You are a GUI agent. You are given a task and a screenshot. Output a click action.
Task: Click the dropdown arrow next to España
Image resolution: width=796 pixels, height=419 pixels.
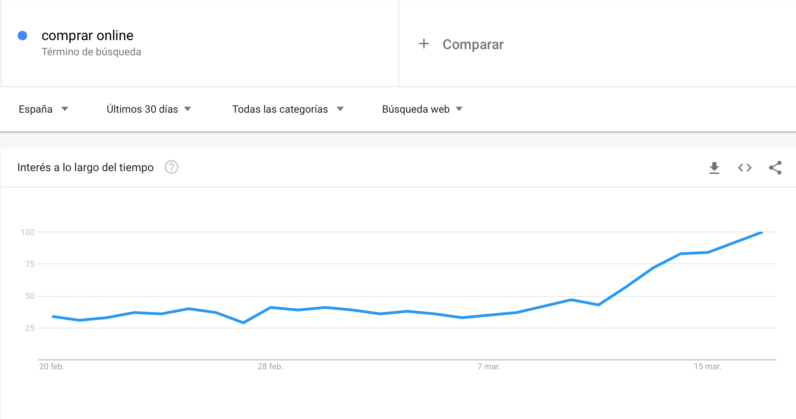(65, 109)
